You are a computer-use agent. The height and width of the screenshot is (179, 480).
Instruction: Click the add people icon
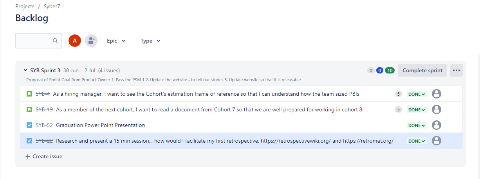pyautogui.click(x=91, y=41)
